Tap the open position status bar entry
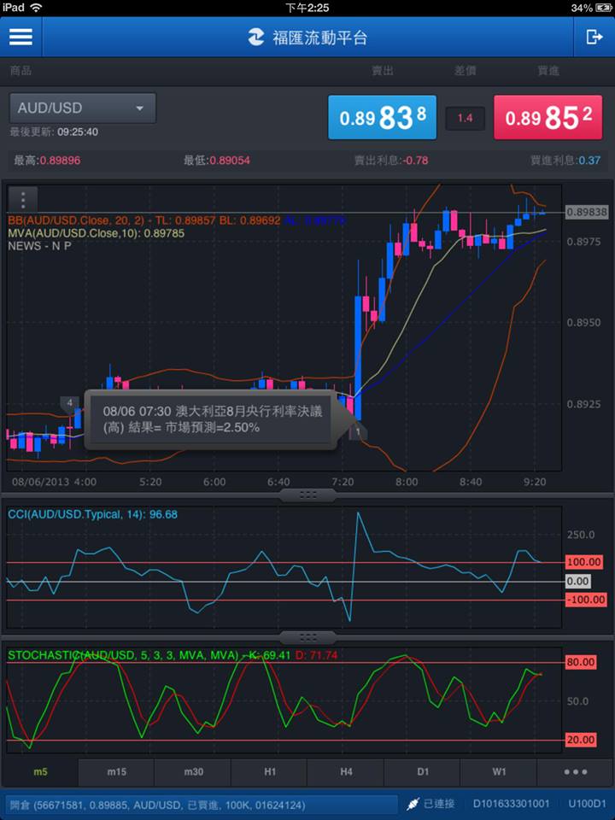Viewport: 615px width, 820px height. coord(202,805)
